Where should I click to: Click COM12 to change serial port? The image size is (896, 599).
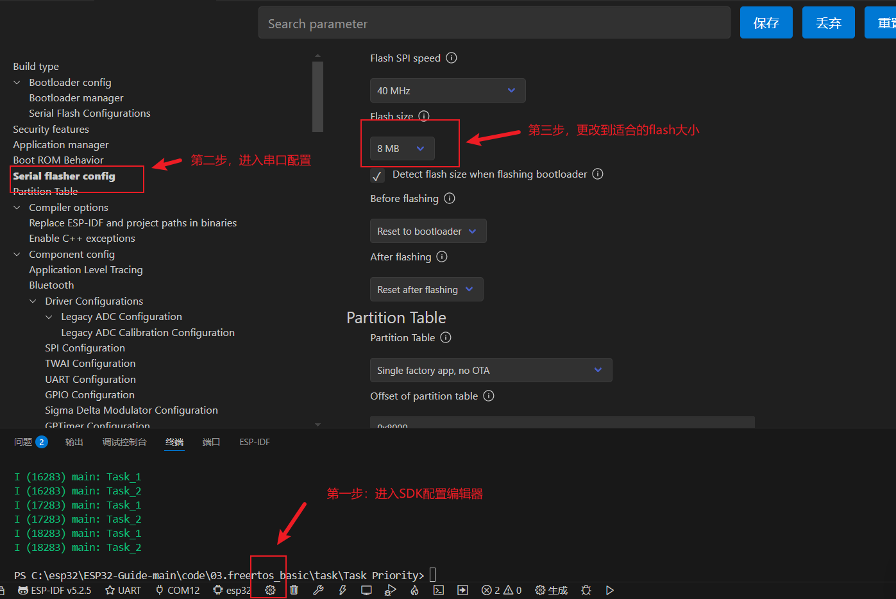[178, 590]
